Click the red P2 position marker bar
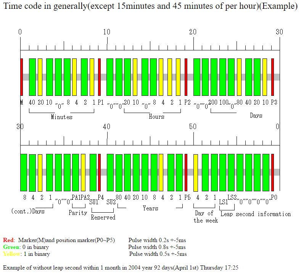 coord(186,77)
